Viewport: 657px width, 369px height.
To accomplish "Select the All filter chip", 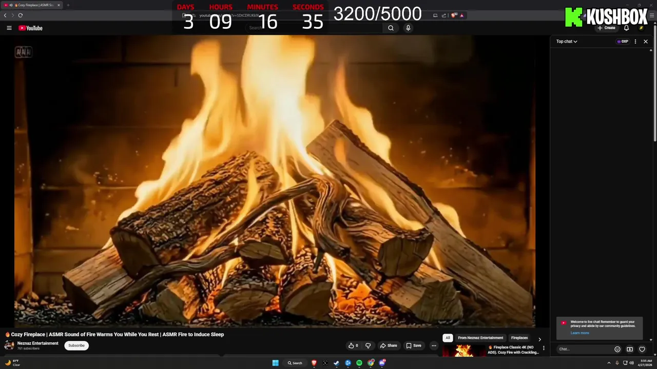I will click(448, 338).
